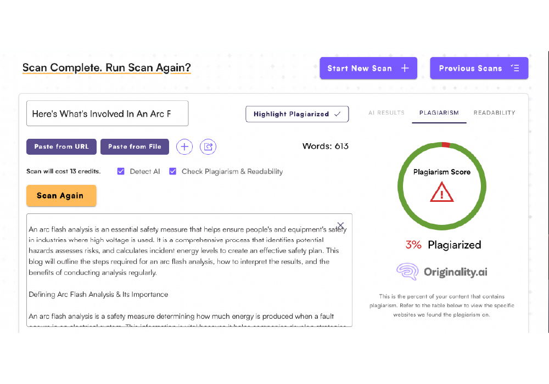Open the Readability tab
Image resolution: width=549 pixels, height=384 pixels.
tap(494, 112)
